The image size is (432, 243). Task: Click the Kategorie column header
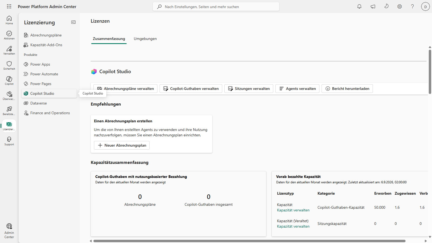tap(326, 193)
